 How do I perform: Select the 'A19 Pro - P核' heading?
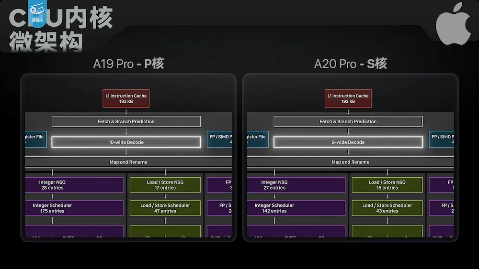pyautogui.click(x=128, y=64)
